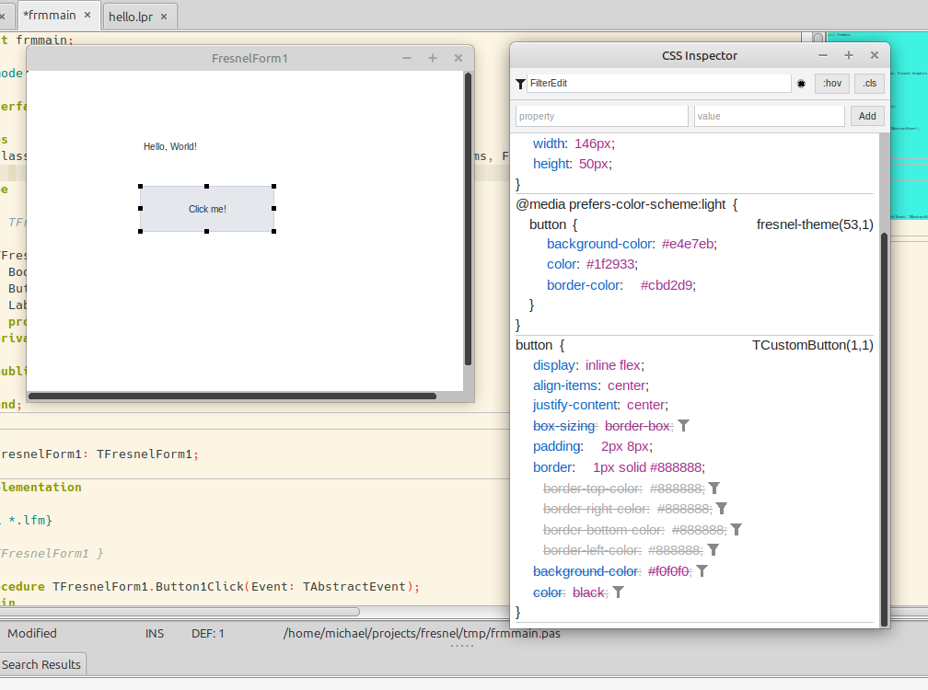Select the bottom-right resize handle of button
The image size is (928, 690).
click(x=274, y=231)
